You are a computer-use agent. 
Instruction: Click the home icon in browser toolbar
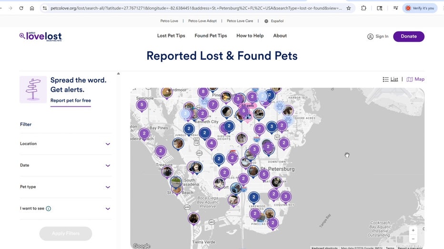[x=32, y=8]
